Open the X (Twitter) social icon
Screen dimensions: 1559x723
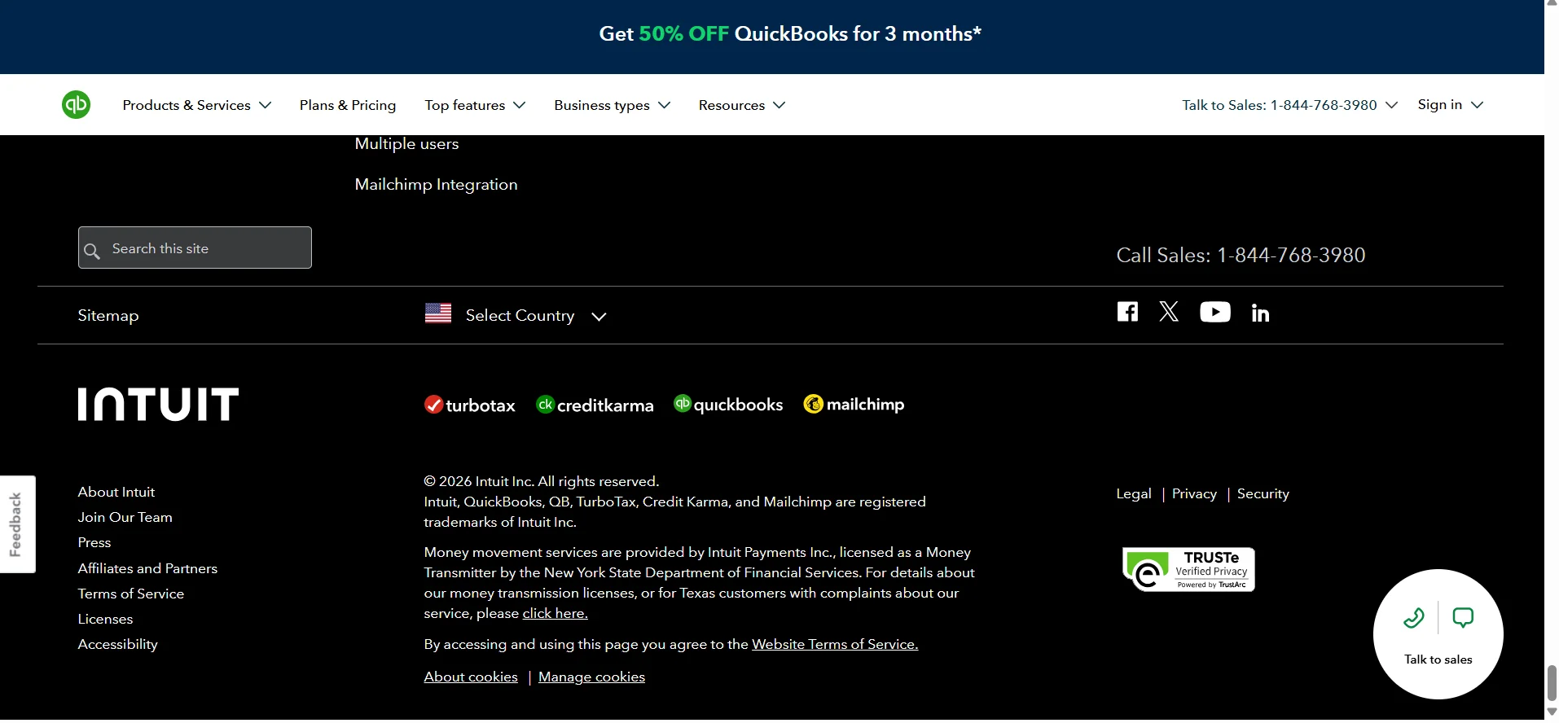[x=1169, y=312]
